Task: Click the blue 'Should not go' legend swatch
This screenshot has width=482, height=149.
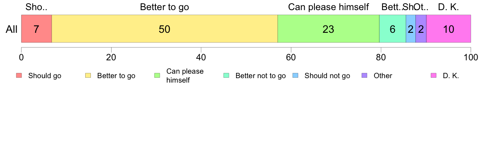Action: [295, 75]
